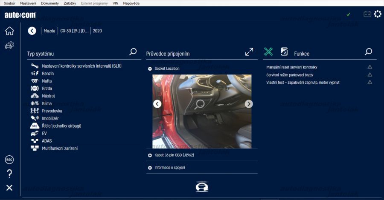The width and height of the screenshot is (384, 200).
Task: Click the ABS Brzda icon
Action: click(35, 89)
